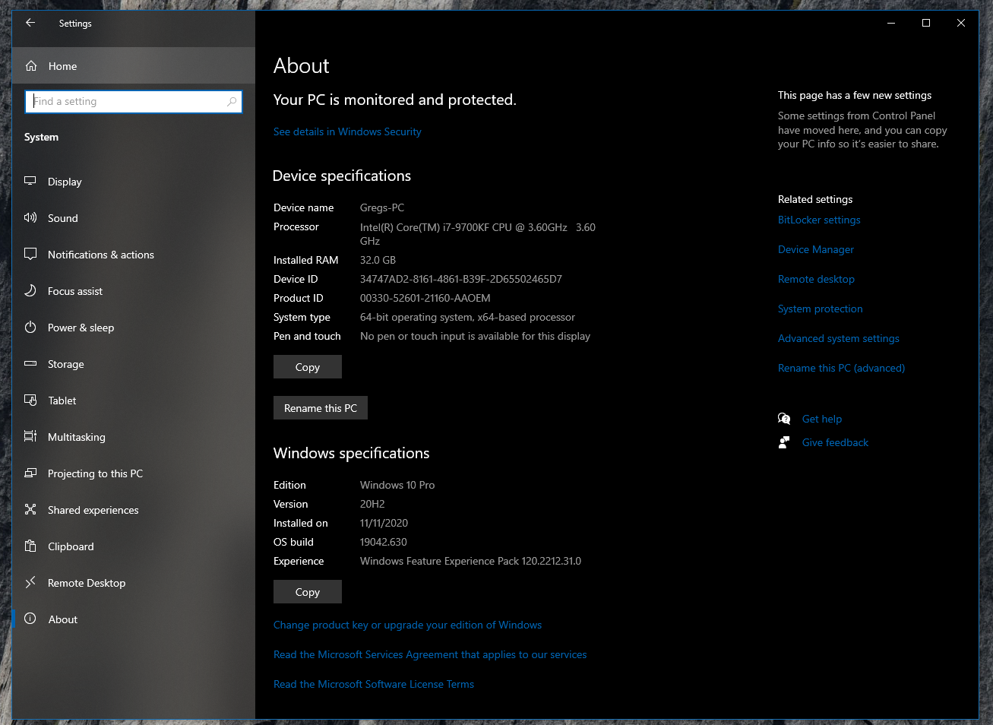Click the About info icon
The image size is (993, 725).
[x=30, y=619]
